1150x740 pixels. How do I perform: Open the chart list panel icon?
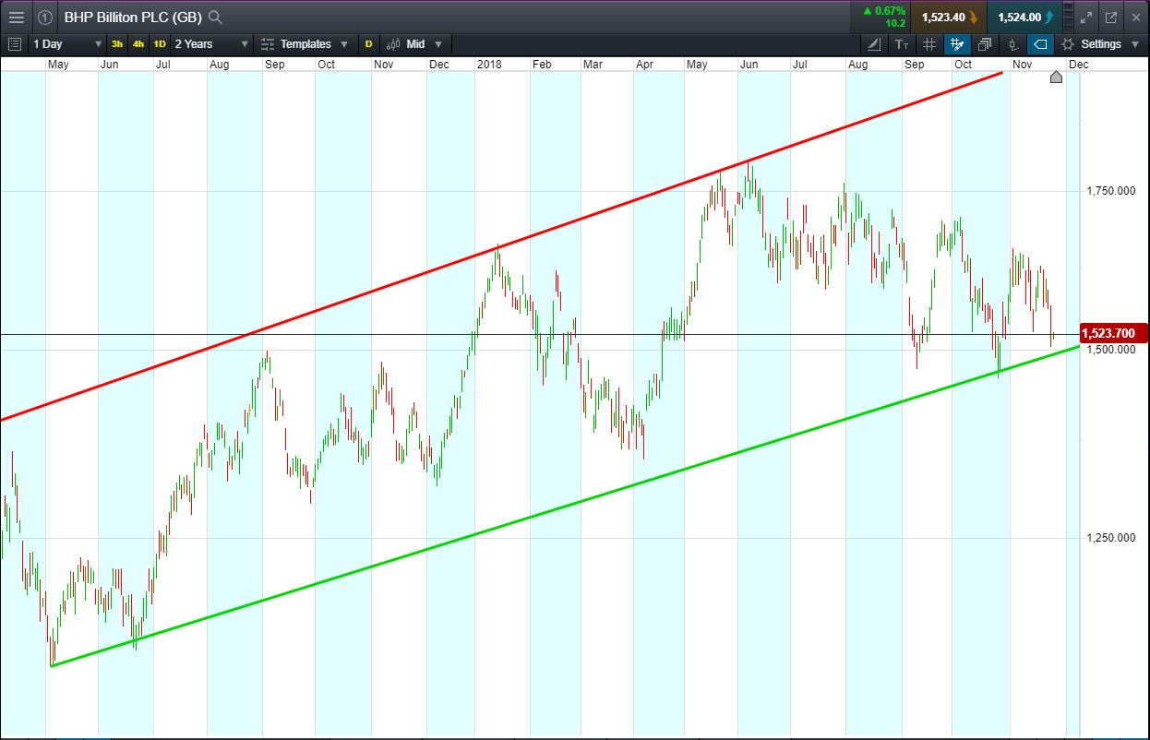[14, 43]
